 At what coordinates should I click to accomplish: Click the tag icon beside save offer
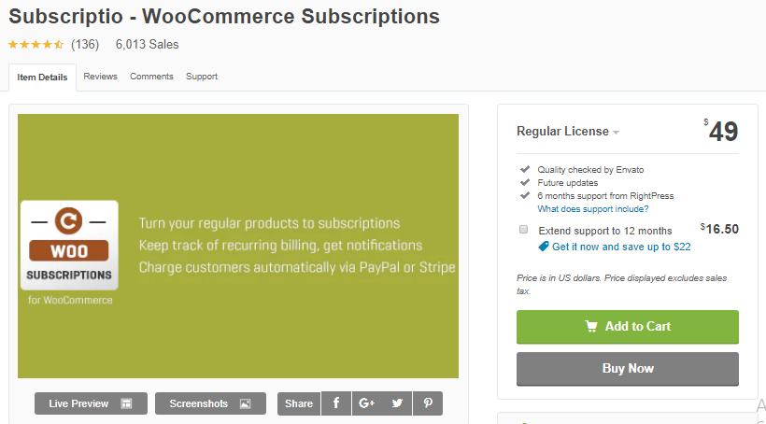coord(544,247)
